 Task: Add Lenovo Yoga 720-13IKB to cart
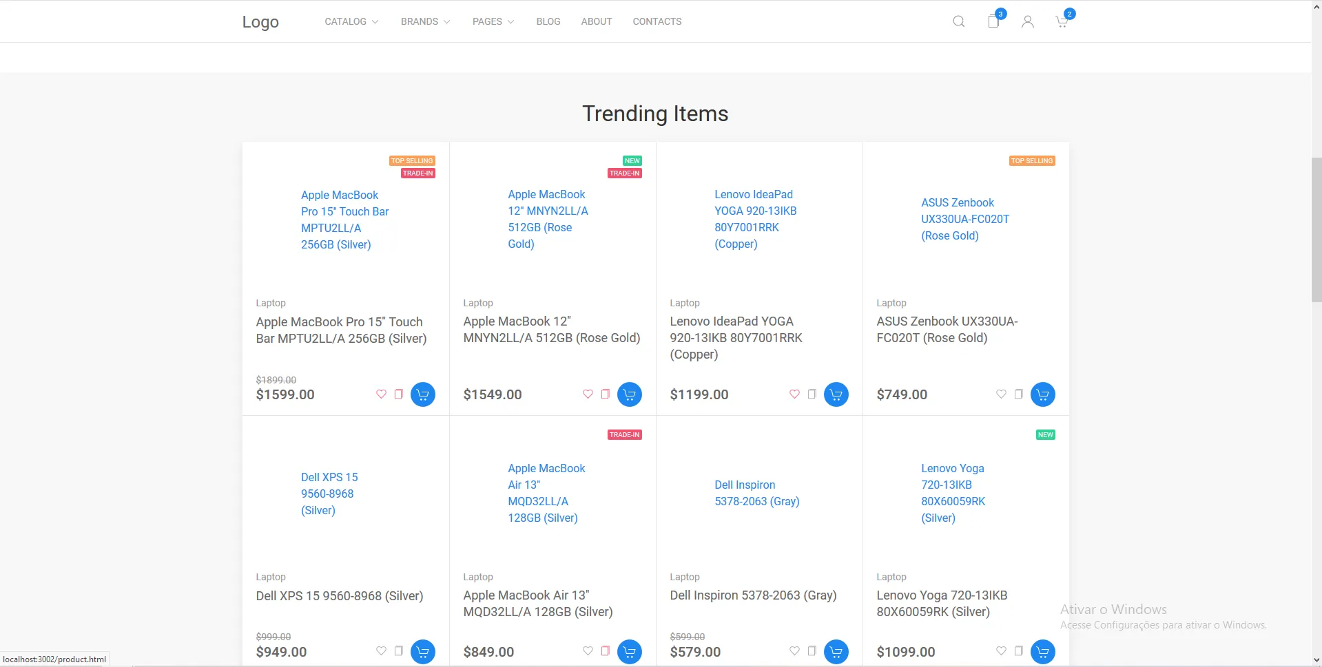1043,652
